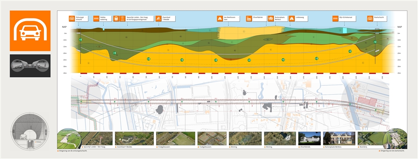Select caption 'Omgeving van de ontvangstschacht.'
This screenshot has height=159, width=418.
73,151
